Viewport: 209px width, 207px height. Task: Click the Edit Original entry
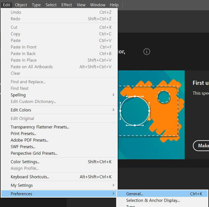59,119
